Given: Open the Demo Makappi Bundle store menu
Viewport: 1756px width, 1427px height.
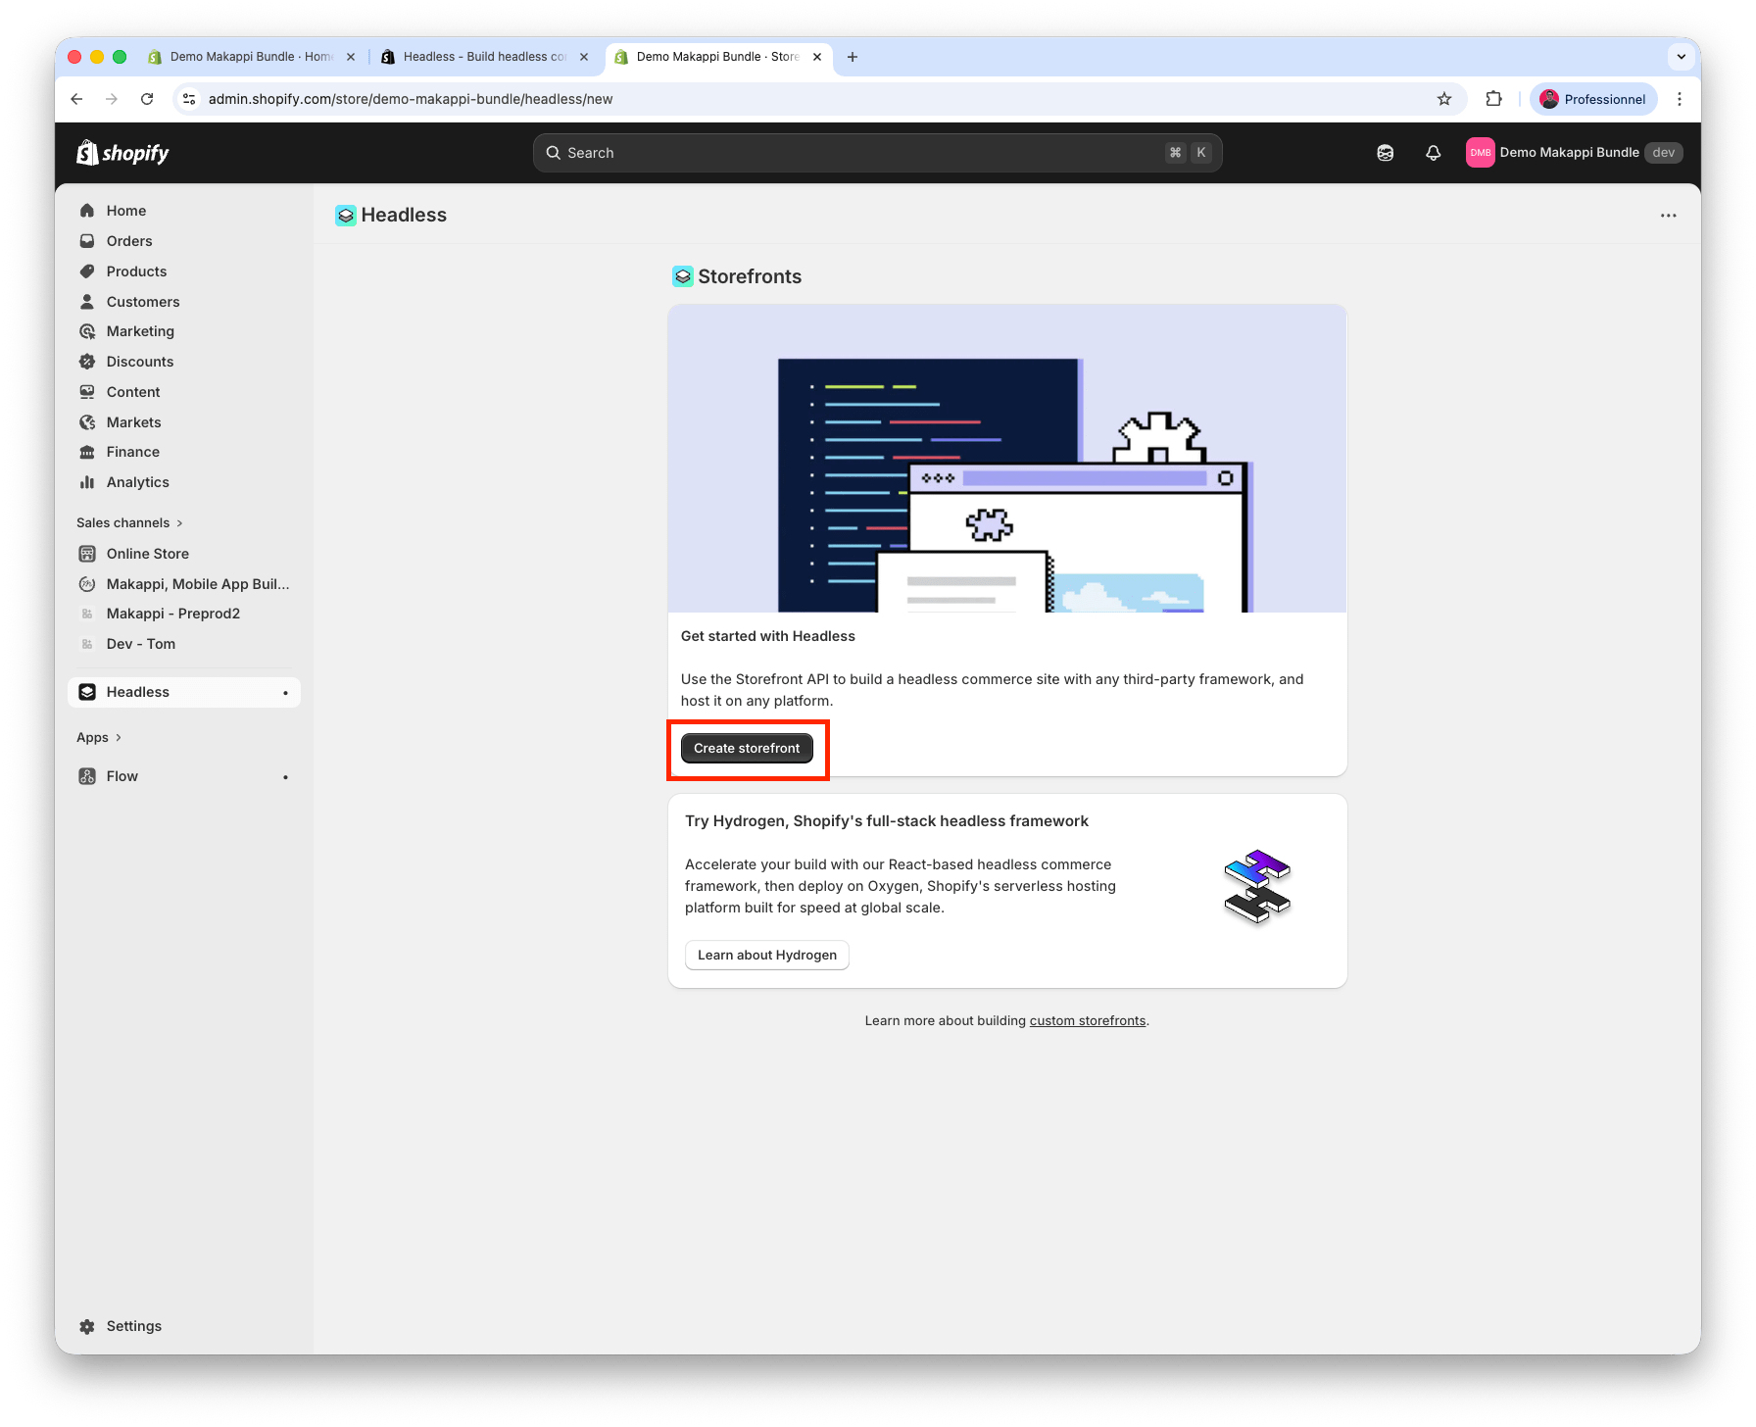Looking at the screenshot, I should point(1573,153).
